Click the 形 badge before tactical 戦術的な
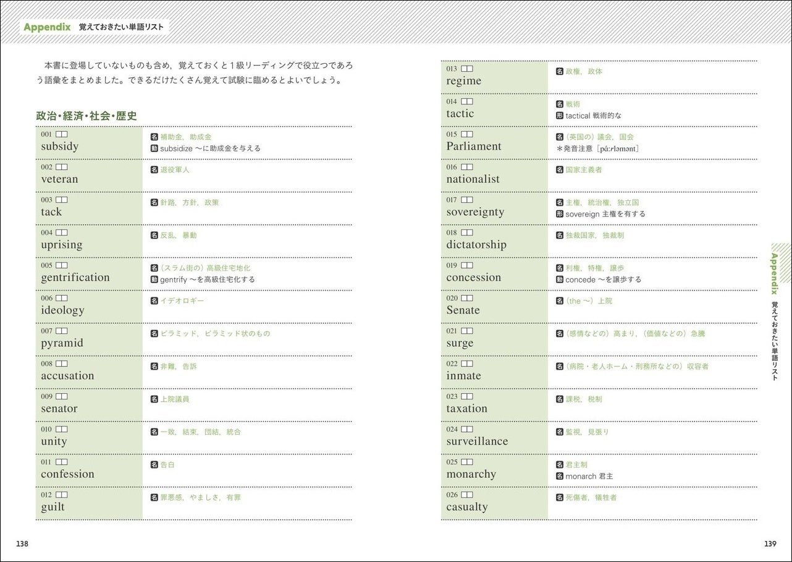Viewport: 792px width, 562px height. click(x=560, y=116)
